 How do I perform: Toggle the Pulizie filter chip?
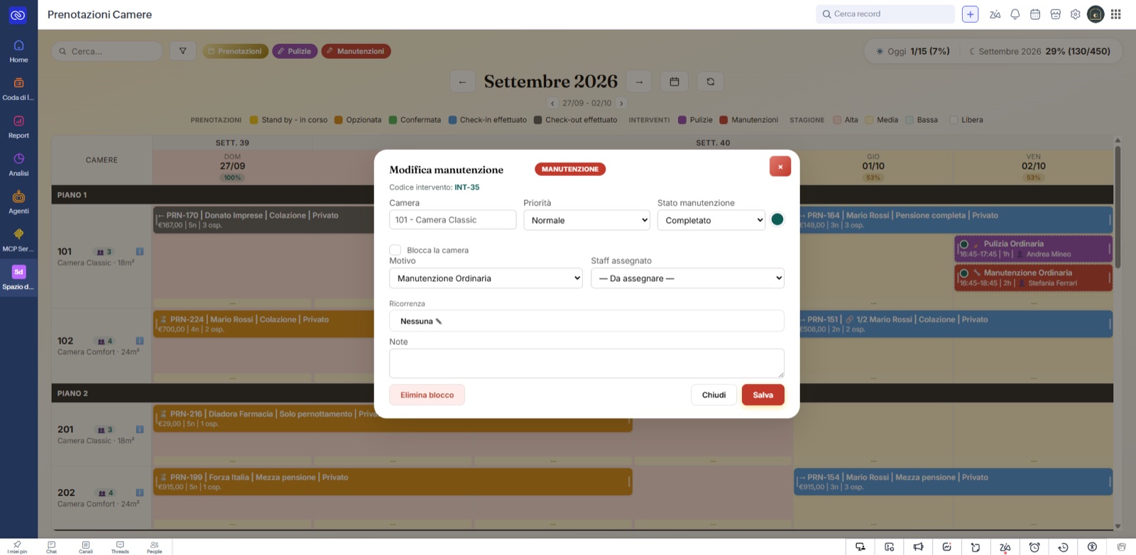[x=294, y=51]
